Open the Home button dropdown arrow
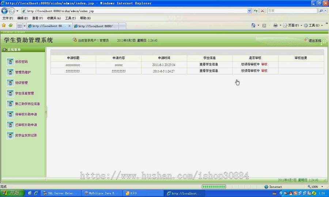329x197 pixels. click(x=258, y=25)
